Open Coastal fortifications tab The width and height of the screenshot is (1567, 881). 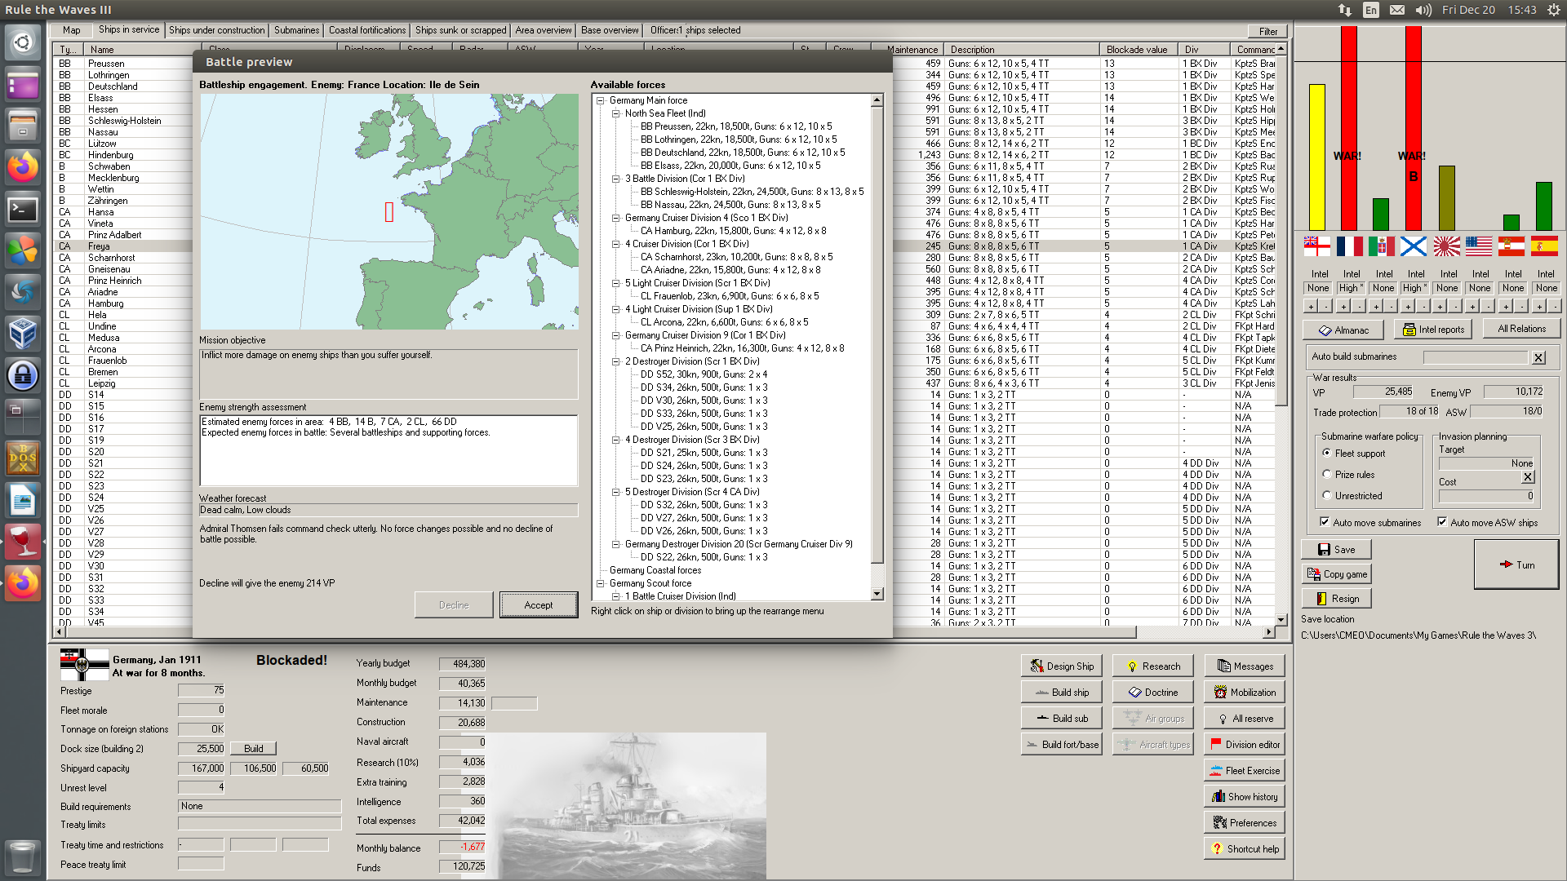click(x=367, y=30)
